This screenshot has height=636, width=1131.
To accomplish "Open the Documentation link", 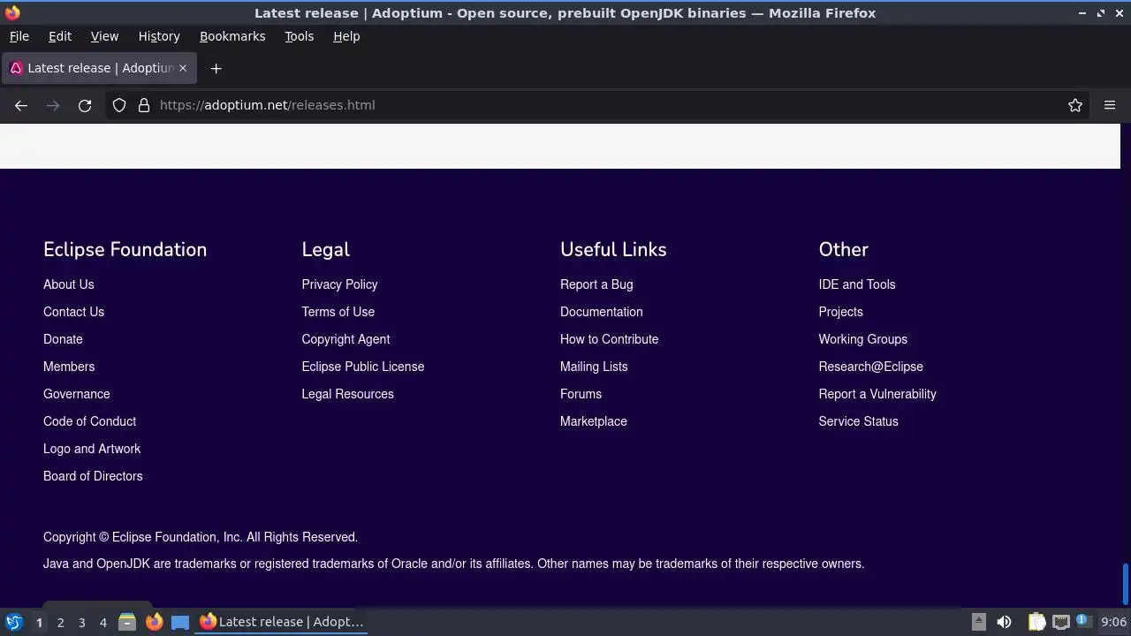I will tap(601, 312).
